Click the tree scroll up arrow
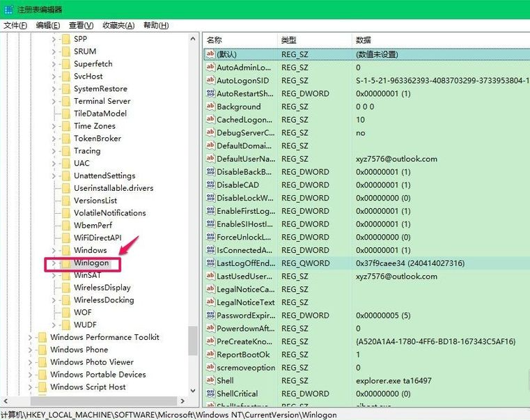Screen dimensions: 530x420 click(193, 39)
